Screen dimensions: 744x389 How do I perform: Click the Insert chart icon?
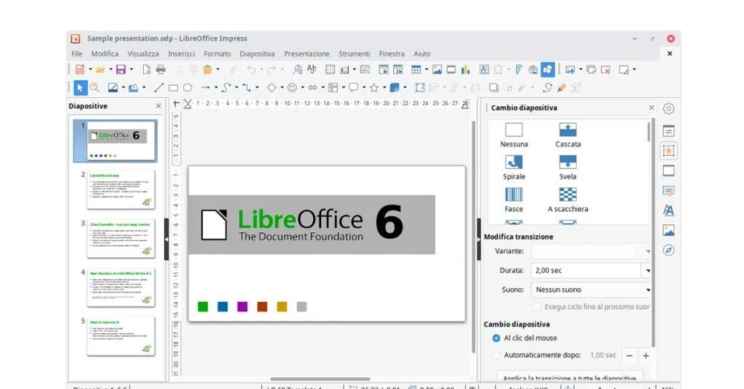click(x=466, y=70)
